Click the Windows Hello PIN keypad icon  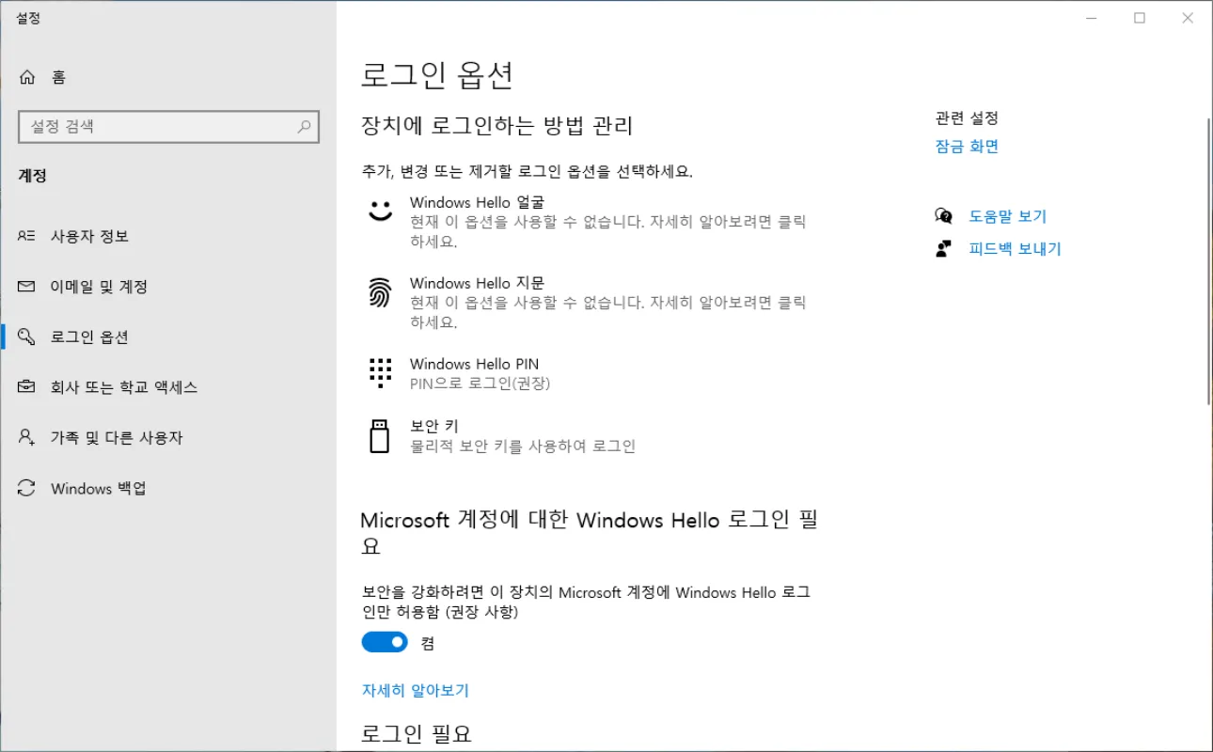(x=380, y=372)
